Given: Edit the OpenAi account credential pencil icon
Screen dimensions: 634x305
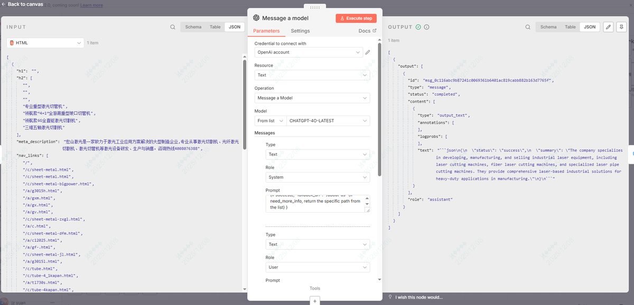Looking at the screenshot, I should (368, 52).
